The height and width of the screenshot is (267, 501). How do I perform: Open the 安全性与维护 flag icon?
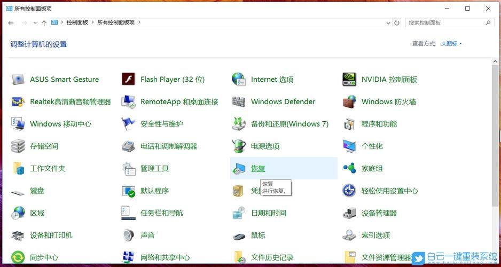click(128, 124)
